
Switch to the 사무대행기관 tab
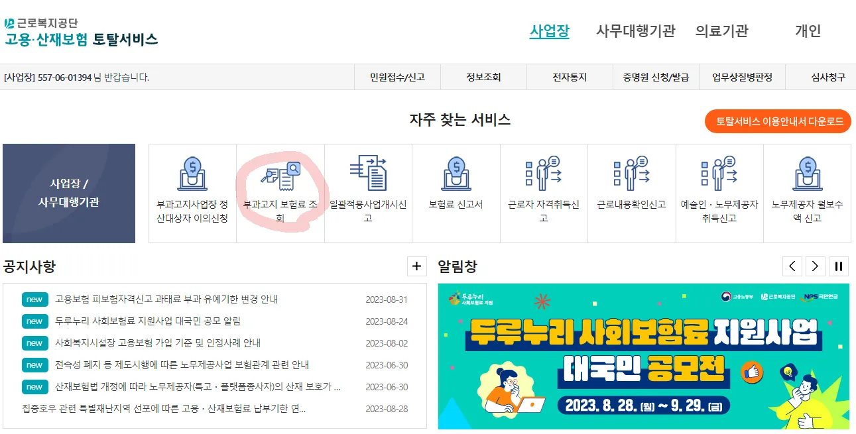(635, 30)
